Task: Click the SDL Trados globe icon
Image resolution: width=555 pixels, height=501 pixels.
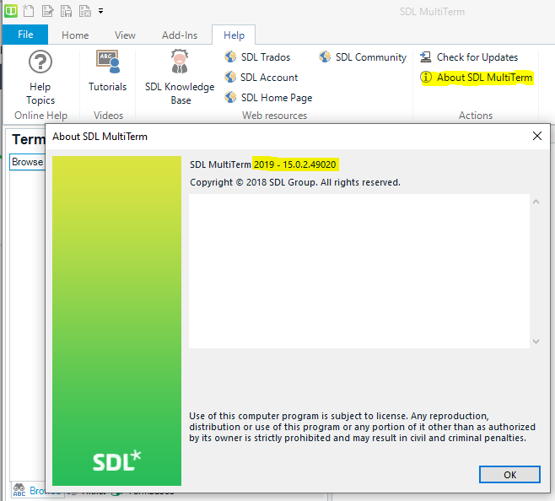Action: coord(230,57)
